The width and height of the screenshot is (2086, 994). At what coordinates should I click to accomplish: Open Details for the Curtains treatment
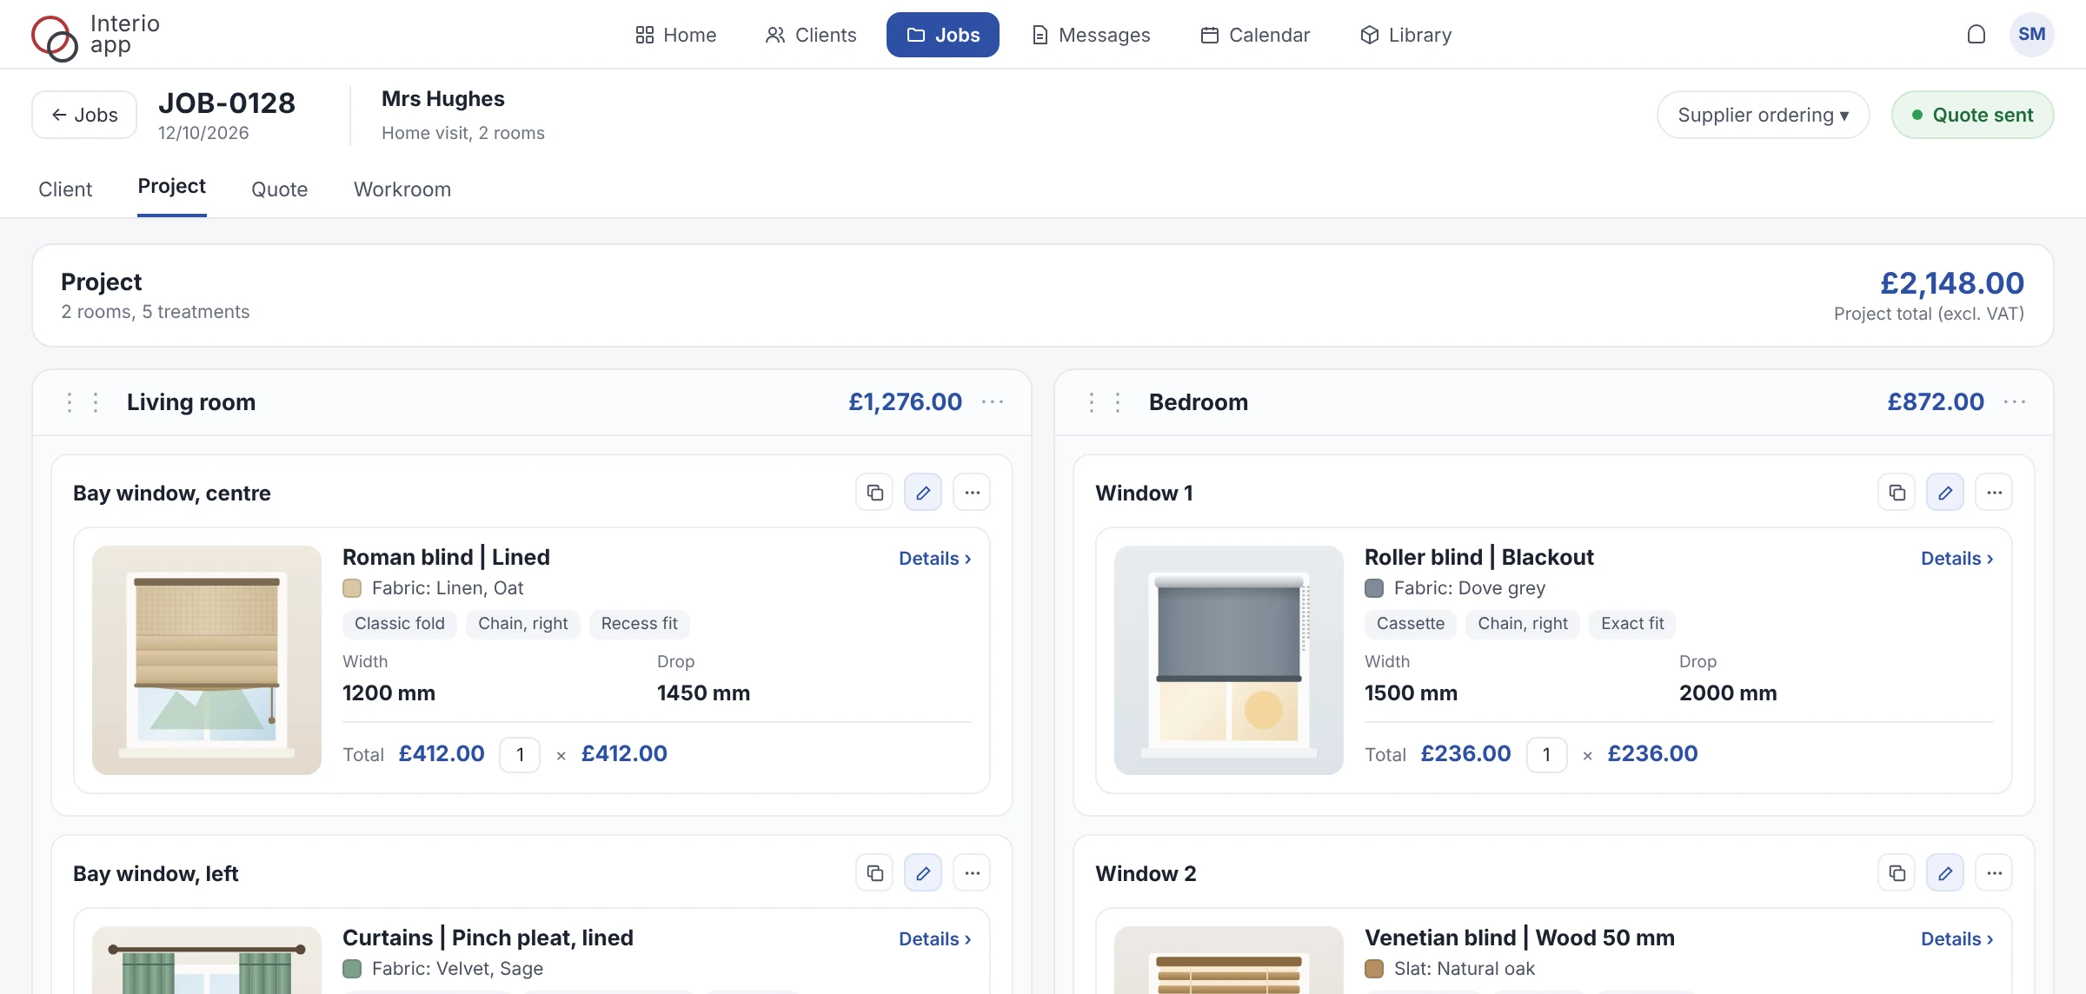click(x=935, y=939)
